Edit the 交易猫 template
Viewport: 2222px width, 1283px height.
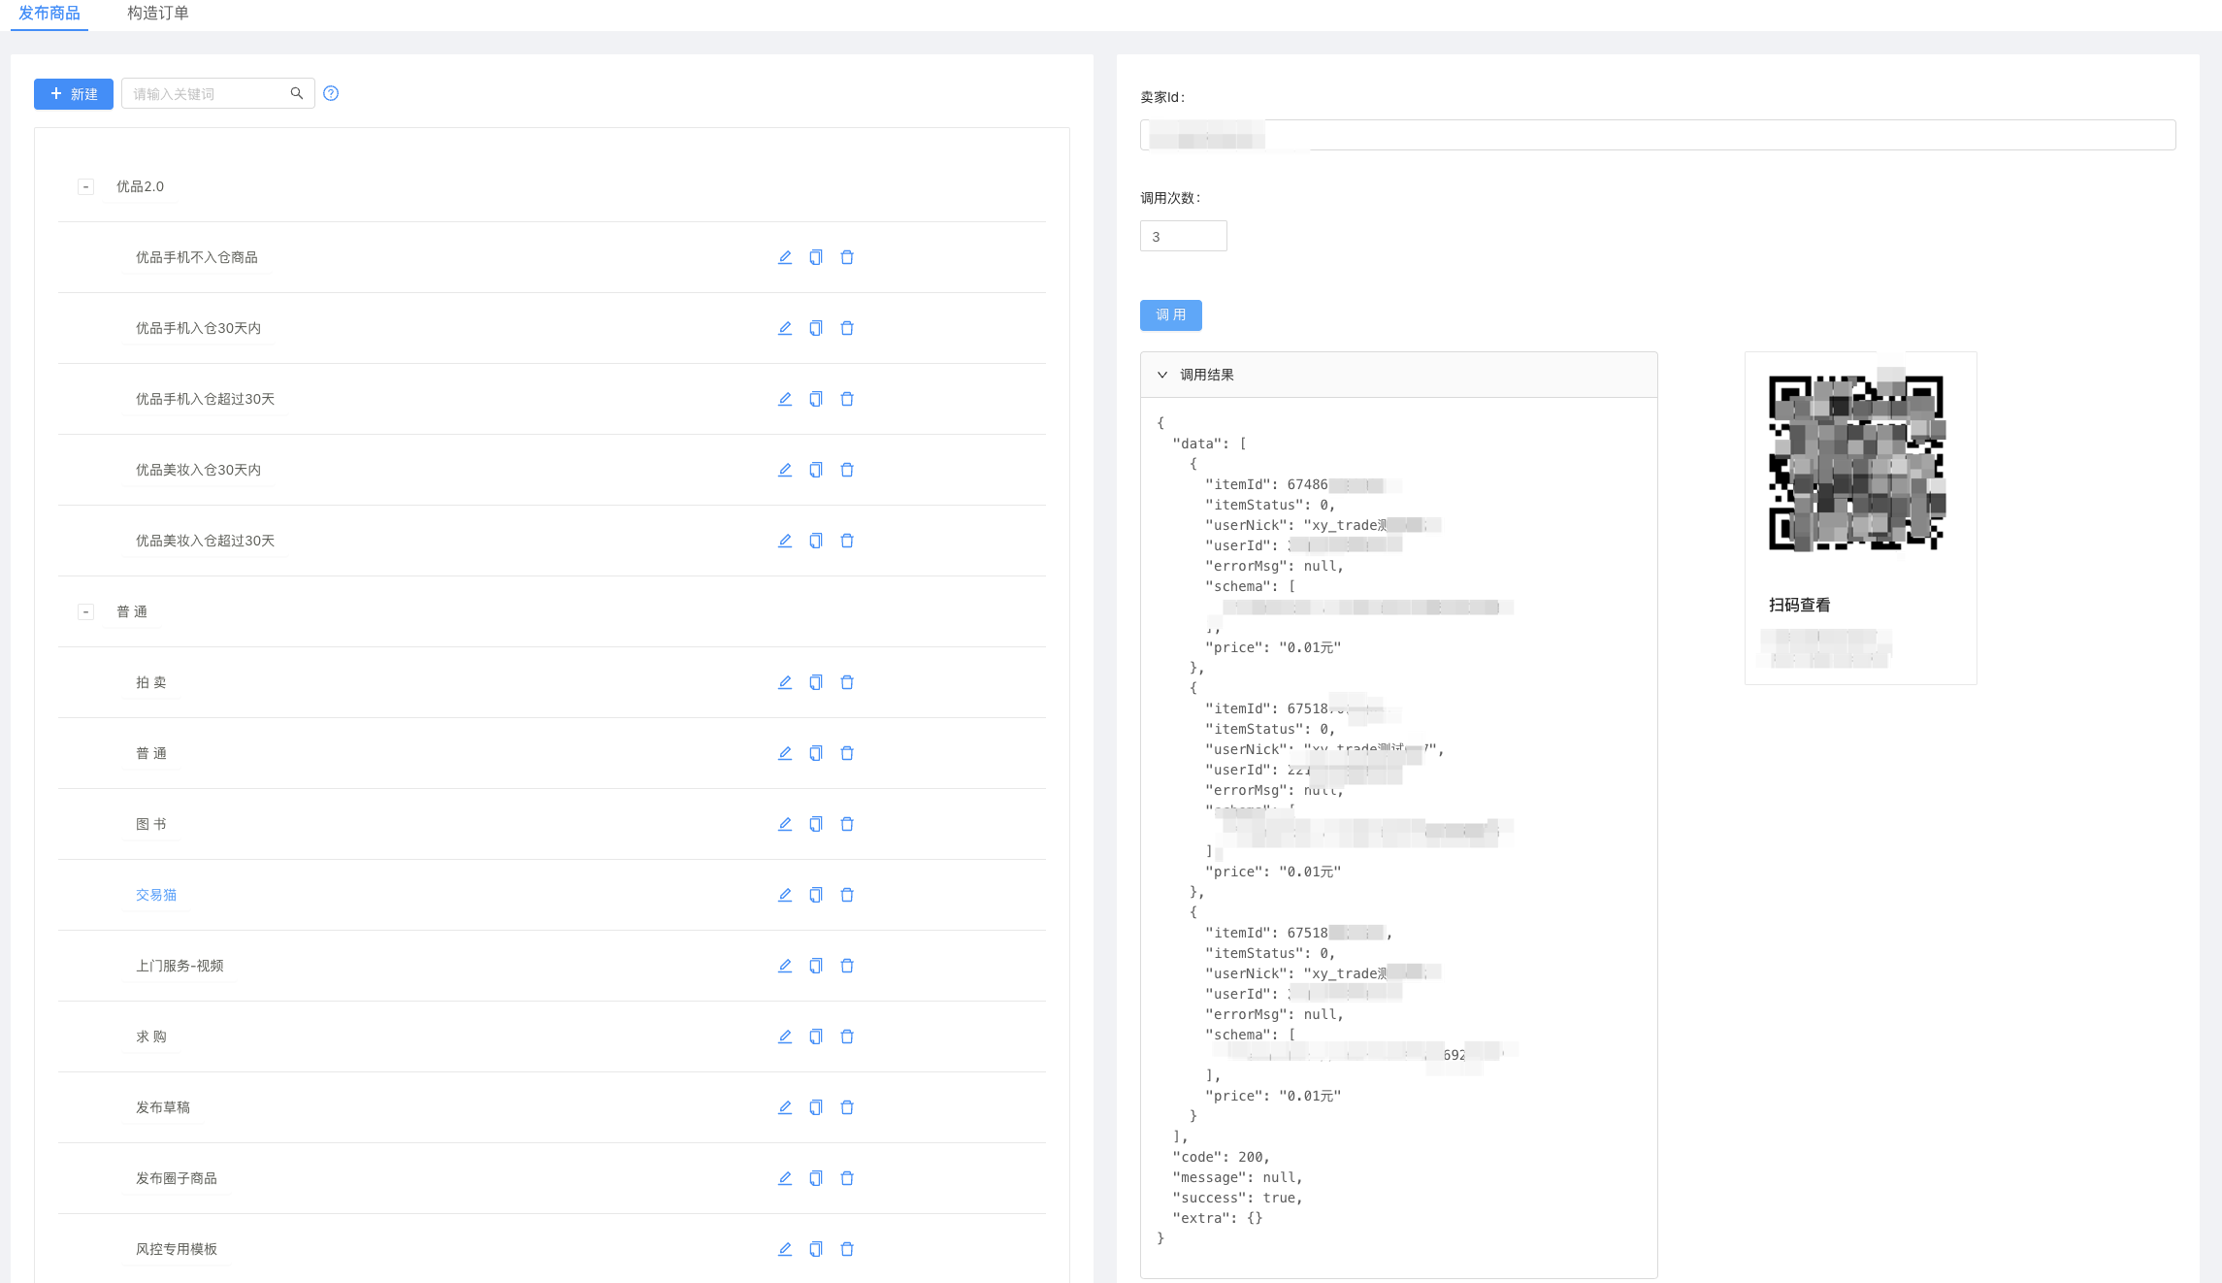(785, 895)
